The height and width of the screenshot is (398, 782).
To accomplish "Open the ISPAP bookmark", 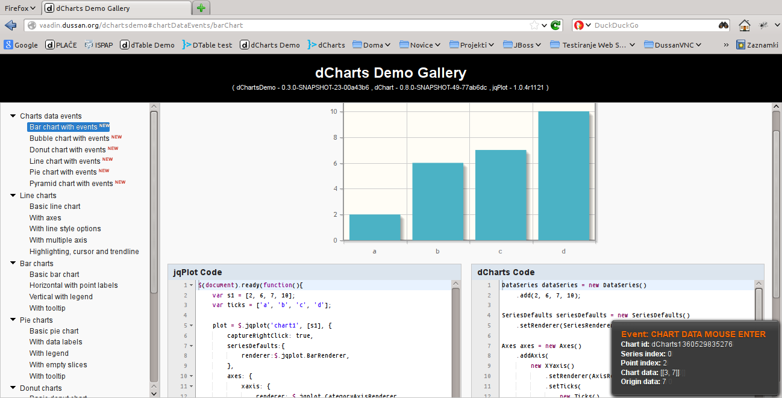I will pos(98,45).
